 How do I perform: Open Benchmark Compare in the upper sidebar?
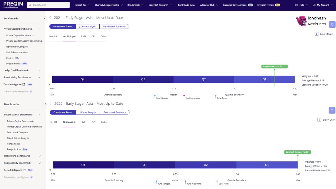click(x=17, y=47)
